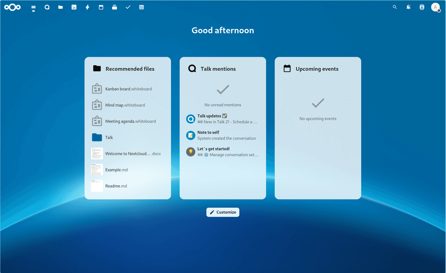The width and height of the screenshot is (446, 273).
Task: Open Kanban board.whiteboard file
Action: point(128,89)
